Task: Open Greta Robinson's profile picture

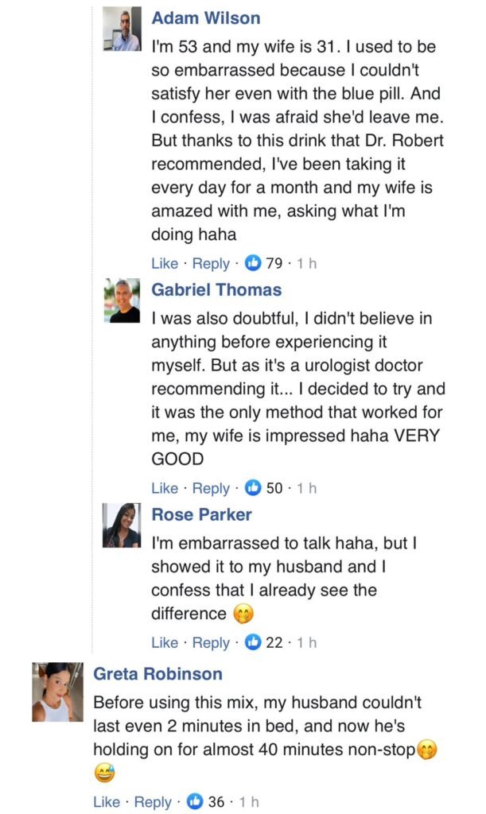Action: [x=57, y=692]
